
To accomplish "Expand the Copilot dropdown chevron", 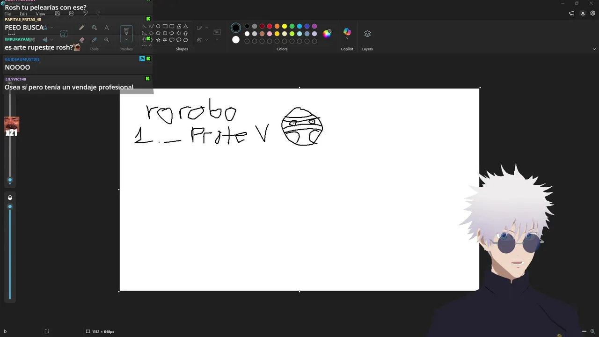I will click(x=347, y=38).
